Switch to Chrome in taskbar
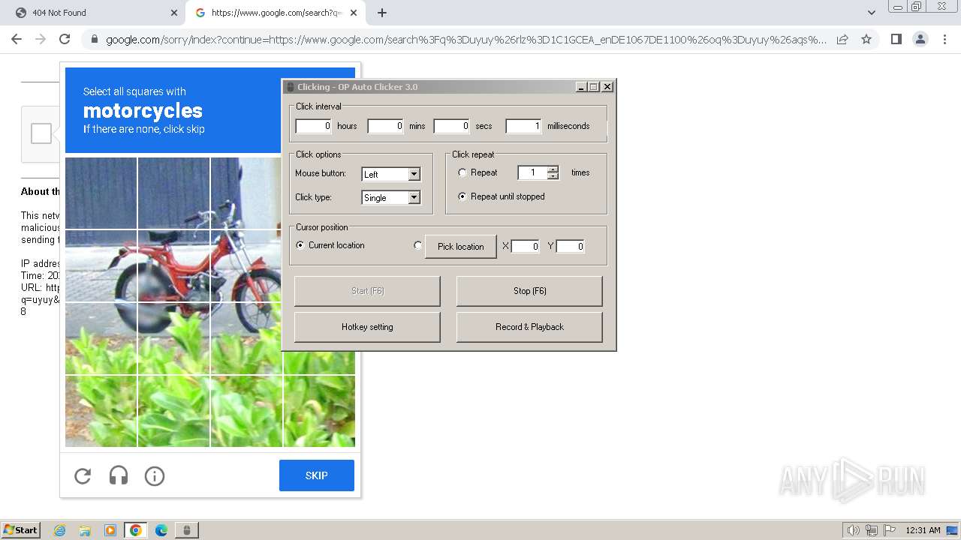The height and width of the screenshot is (540, 961). (x=136, y=530)
